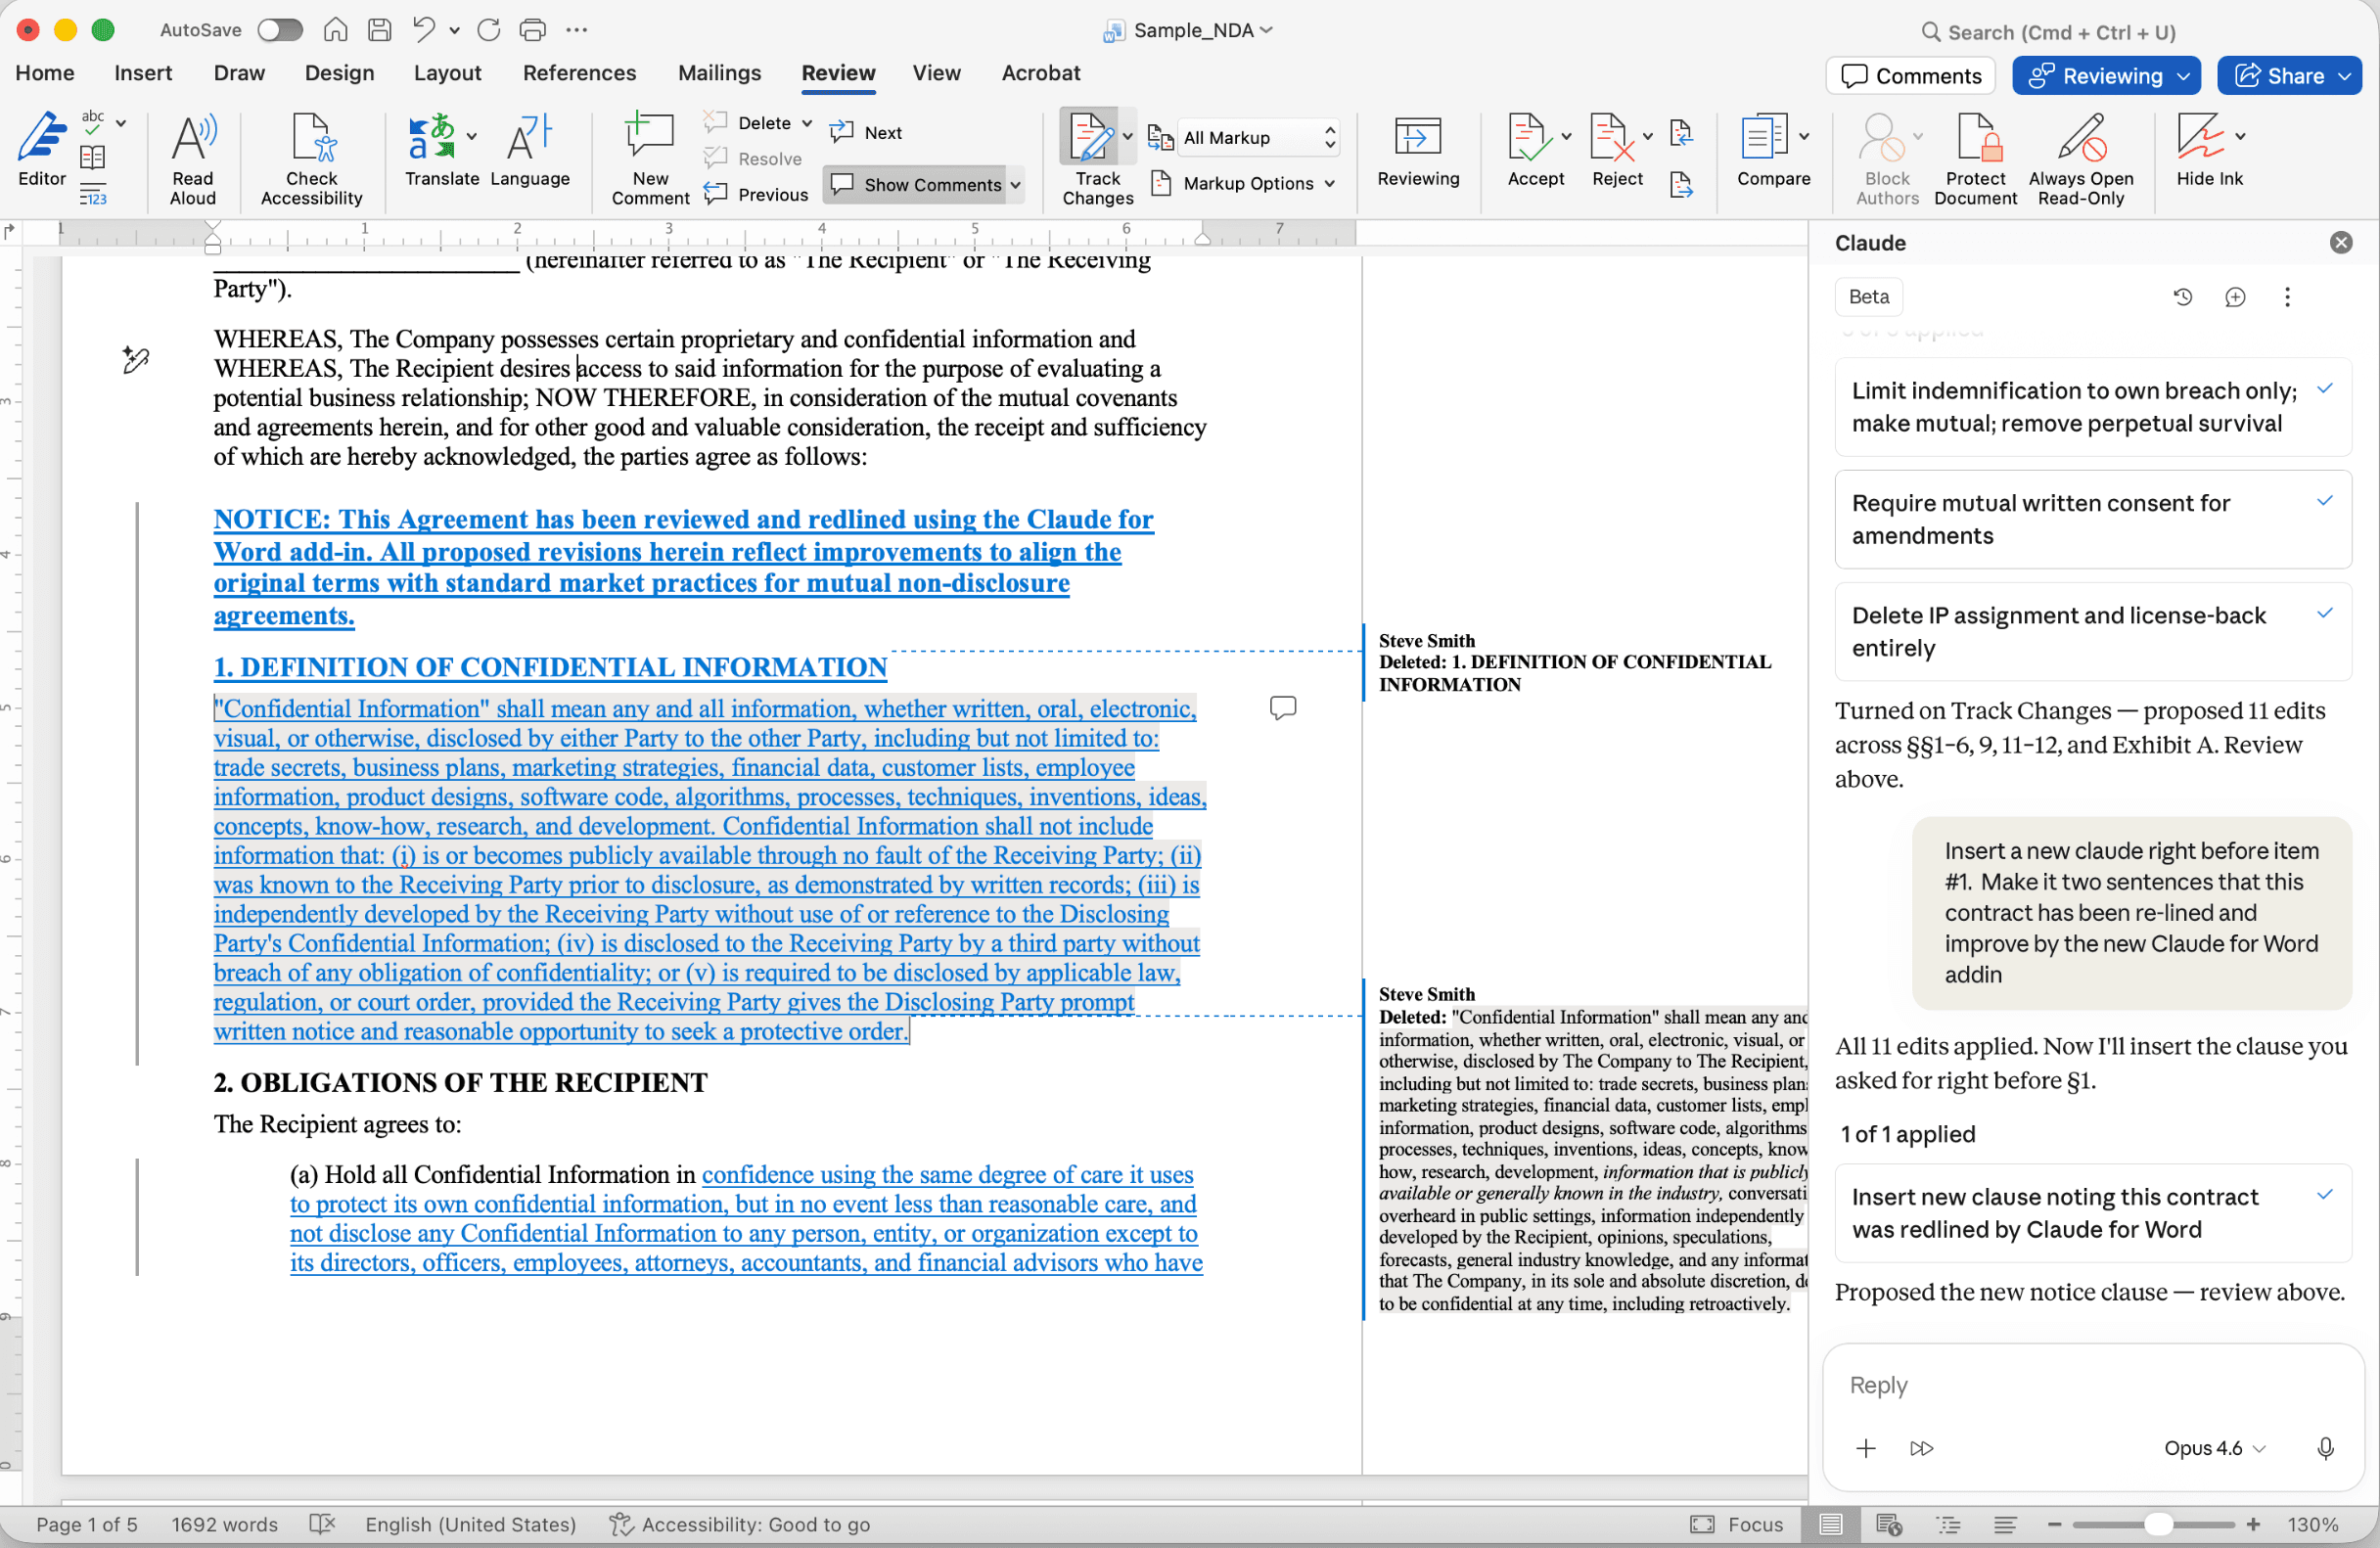Switch to Web Layout view
Viewport: 2380px width, 1548px height.
click(x=1889, y=1524)
